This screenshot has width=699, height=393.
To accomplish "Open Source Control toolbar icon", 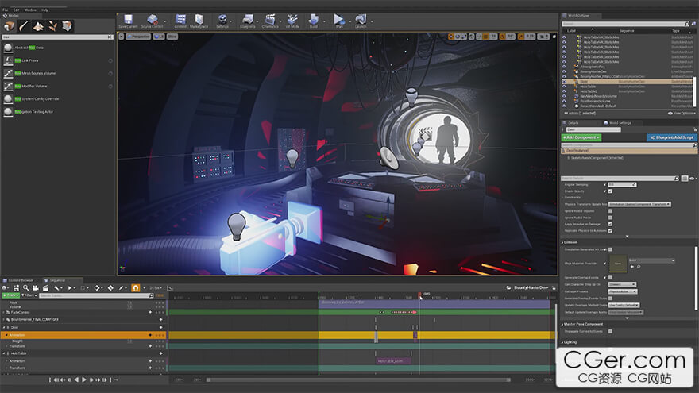I will [x=152, y=21].
